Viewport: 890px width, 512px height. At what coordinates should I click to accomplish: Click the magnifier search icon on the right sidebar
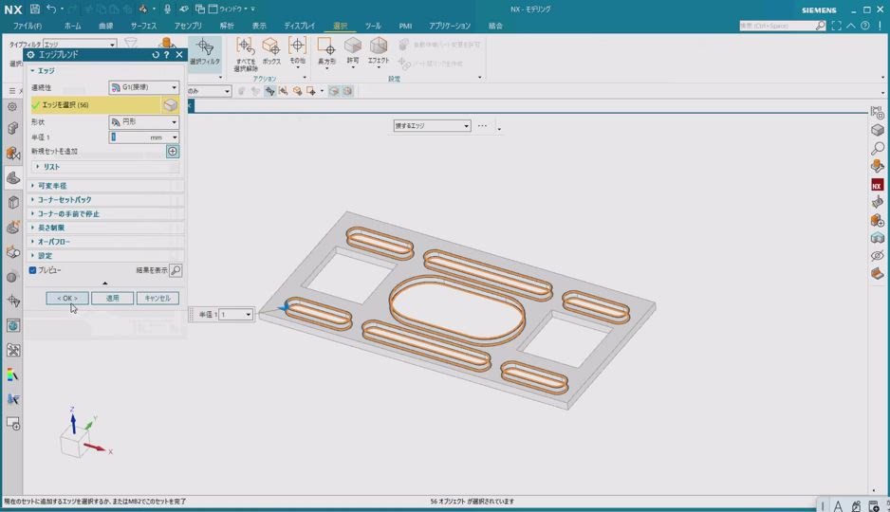pyautogui.click(x=877, y=149)
